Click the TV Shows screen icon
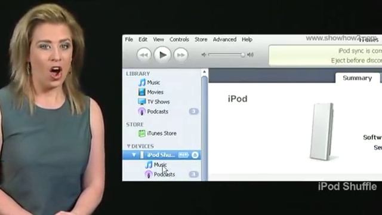Image resolution: width=382 pixels, height=215 pixels. (x=142, y=102)
